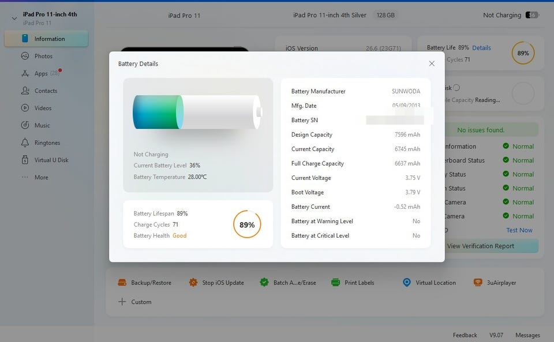Click the Charge Cycles 71 text

pyautogui.click(x=156, y=224)
